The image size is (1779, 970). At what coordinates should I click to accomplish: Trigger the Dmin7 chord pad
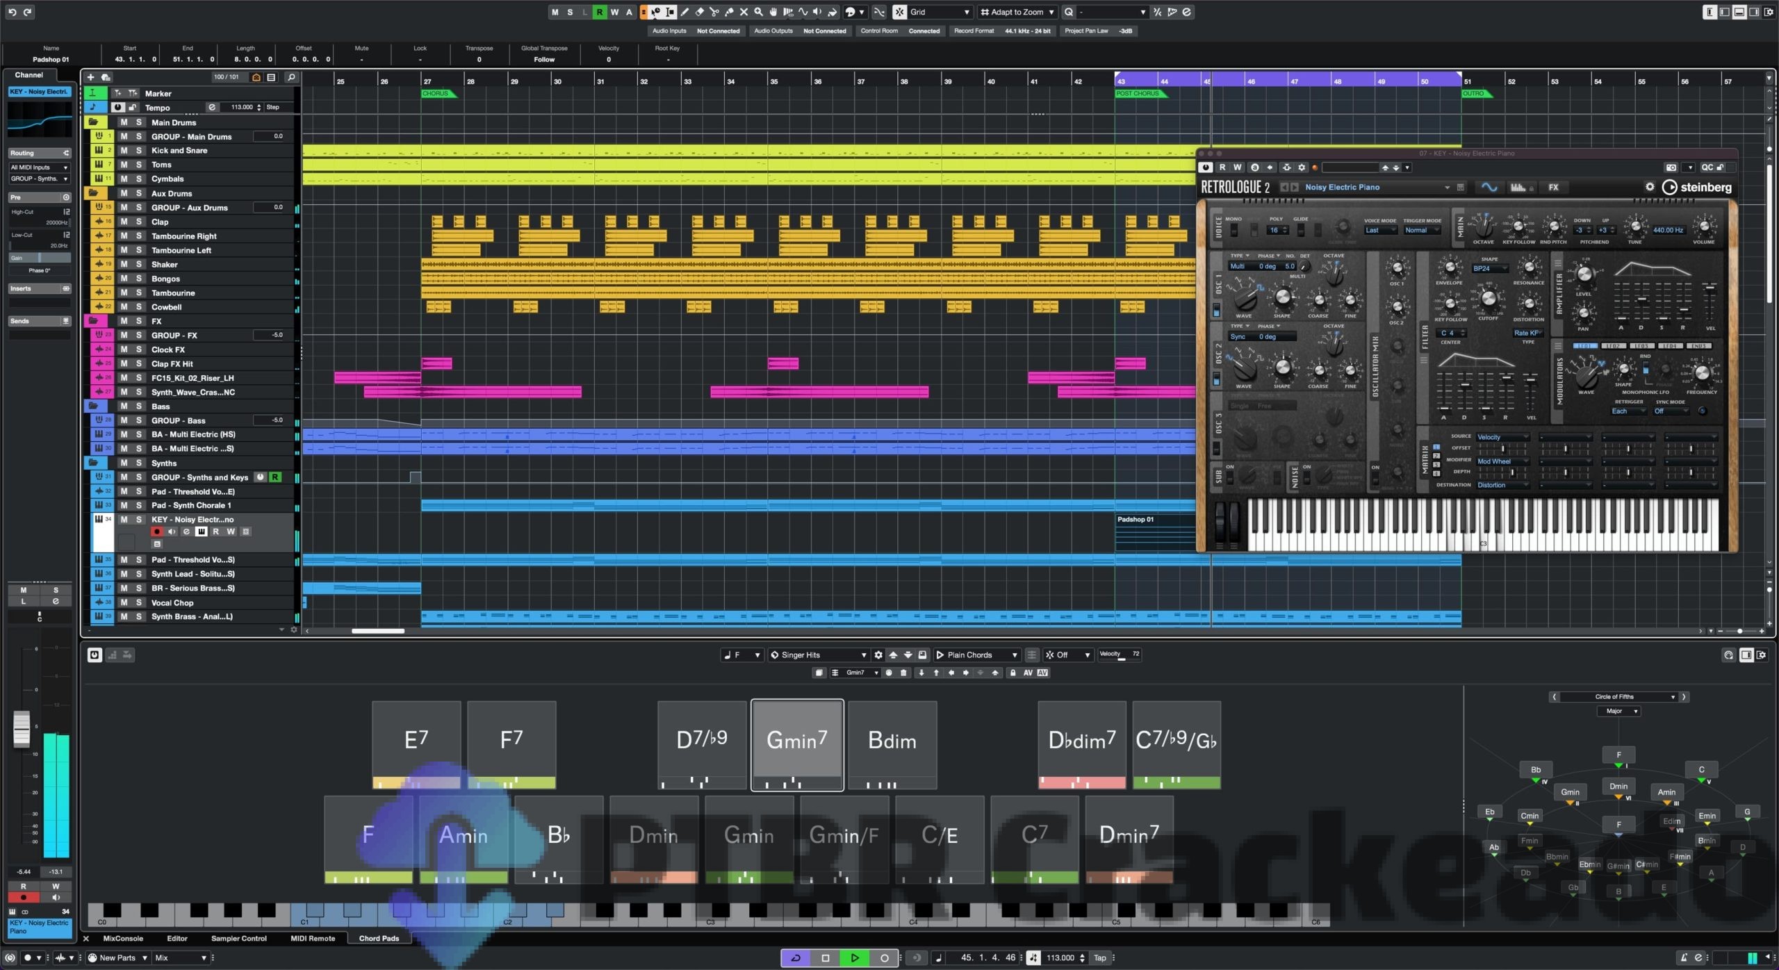1129,839
